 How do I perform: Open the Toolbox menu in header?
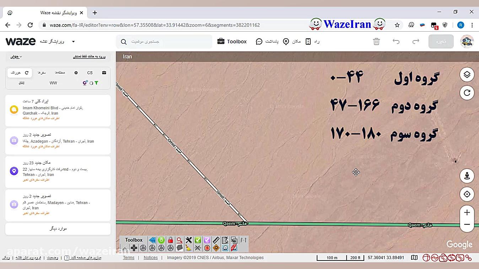(x=232, y=42)
